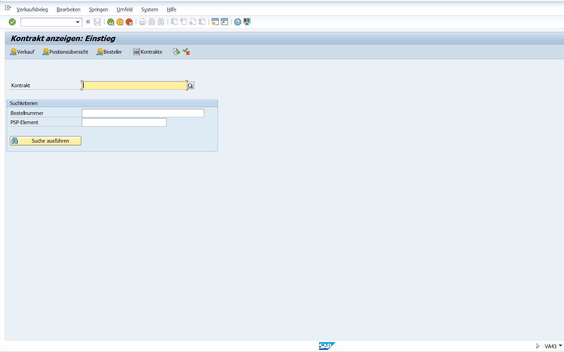
Task: Open the Verkaufsbeleg menu
Action: [x=32, y=10]
